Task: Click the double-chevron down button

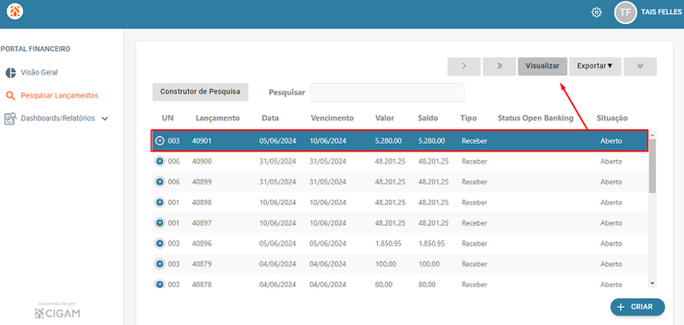Action: pos(640,67)
